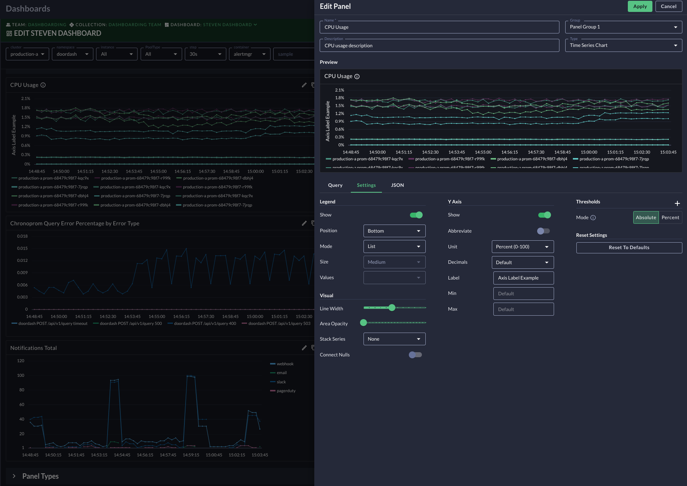The height and width of the screenshot is (486, 687).
Task: Open the Decimals dropdown
Action: coord(523,263)
